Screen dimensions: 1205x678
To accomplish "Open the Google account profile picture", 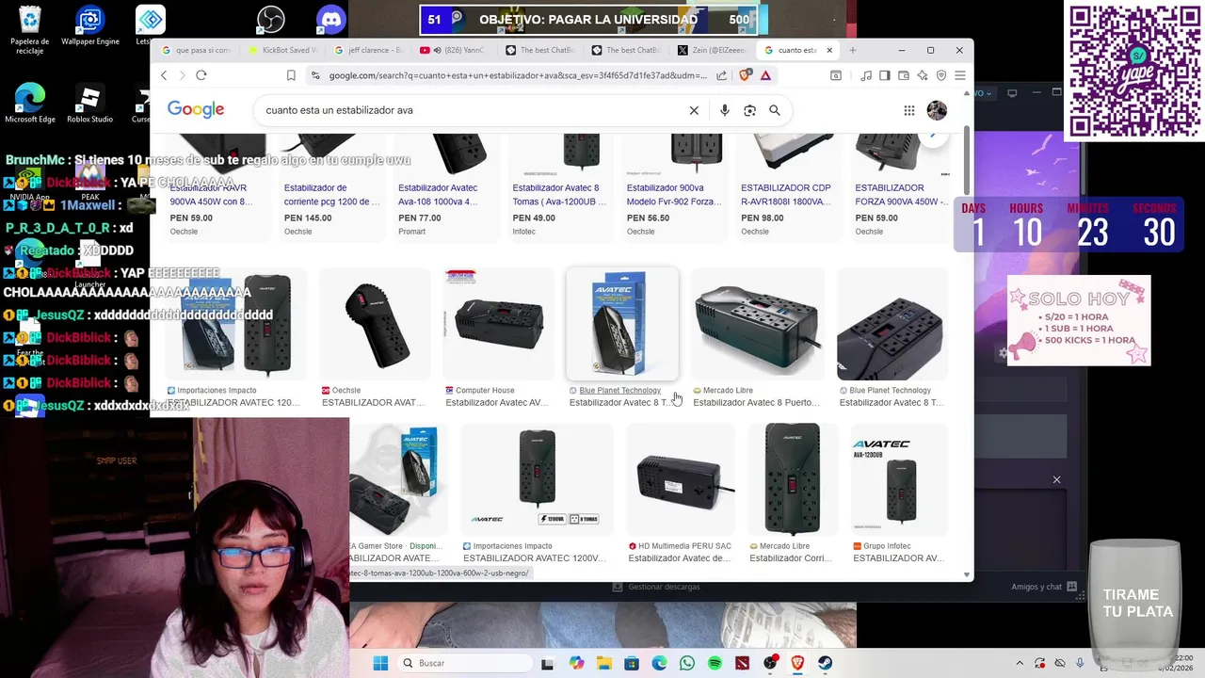I will click(937, 110).
